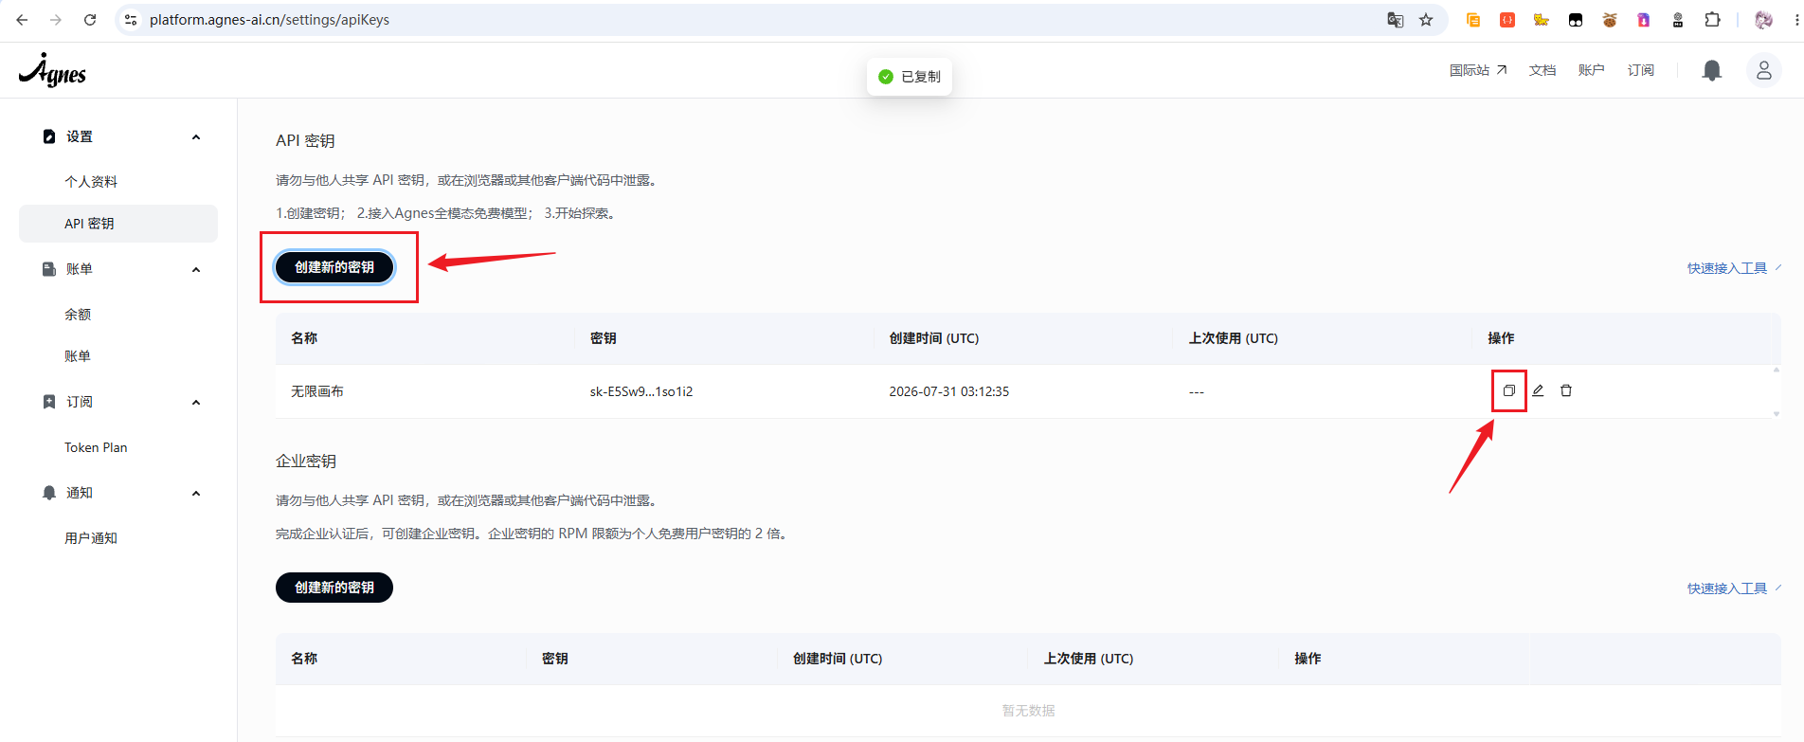The width and height of the screenshot is (1804, 742).
Task: Click the purple extension icon
Action: pyautogui.click(x=1644, y=20)
